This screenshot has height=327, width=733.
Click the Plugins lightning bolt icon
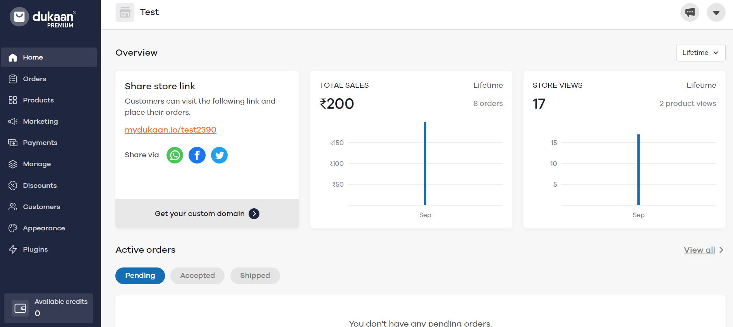tap(13, 249)
